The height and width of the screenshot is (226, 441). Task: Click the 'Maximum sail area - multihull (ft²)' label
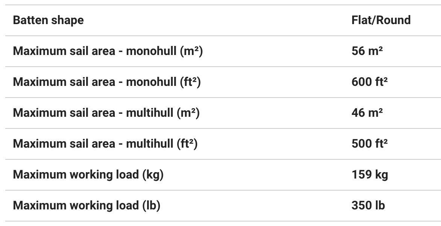[105, 144]
